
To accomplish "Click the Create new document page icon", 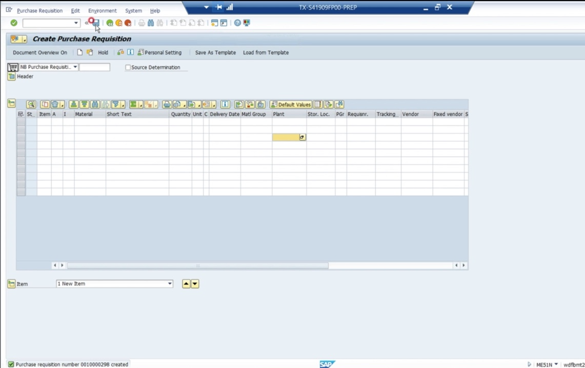I will click(x=79, y=52).
